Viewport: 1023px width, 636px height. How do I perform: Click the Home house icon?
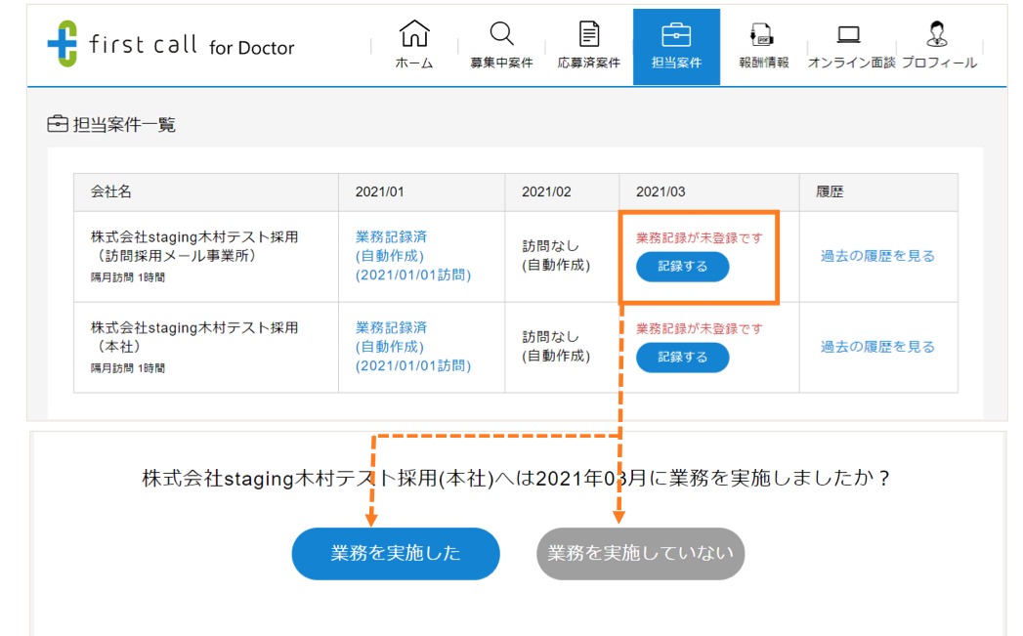pyautogui.click(x=414, y=35)
